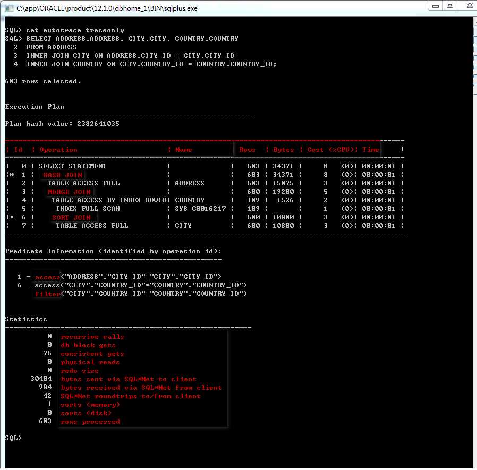Click the 'Statistics' heading

26,319
